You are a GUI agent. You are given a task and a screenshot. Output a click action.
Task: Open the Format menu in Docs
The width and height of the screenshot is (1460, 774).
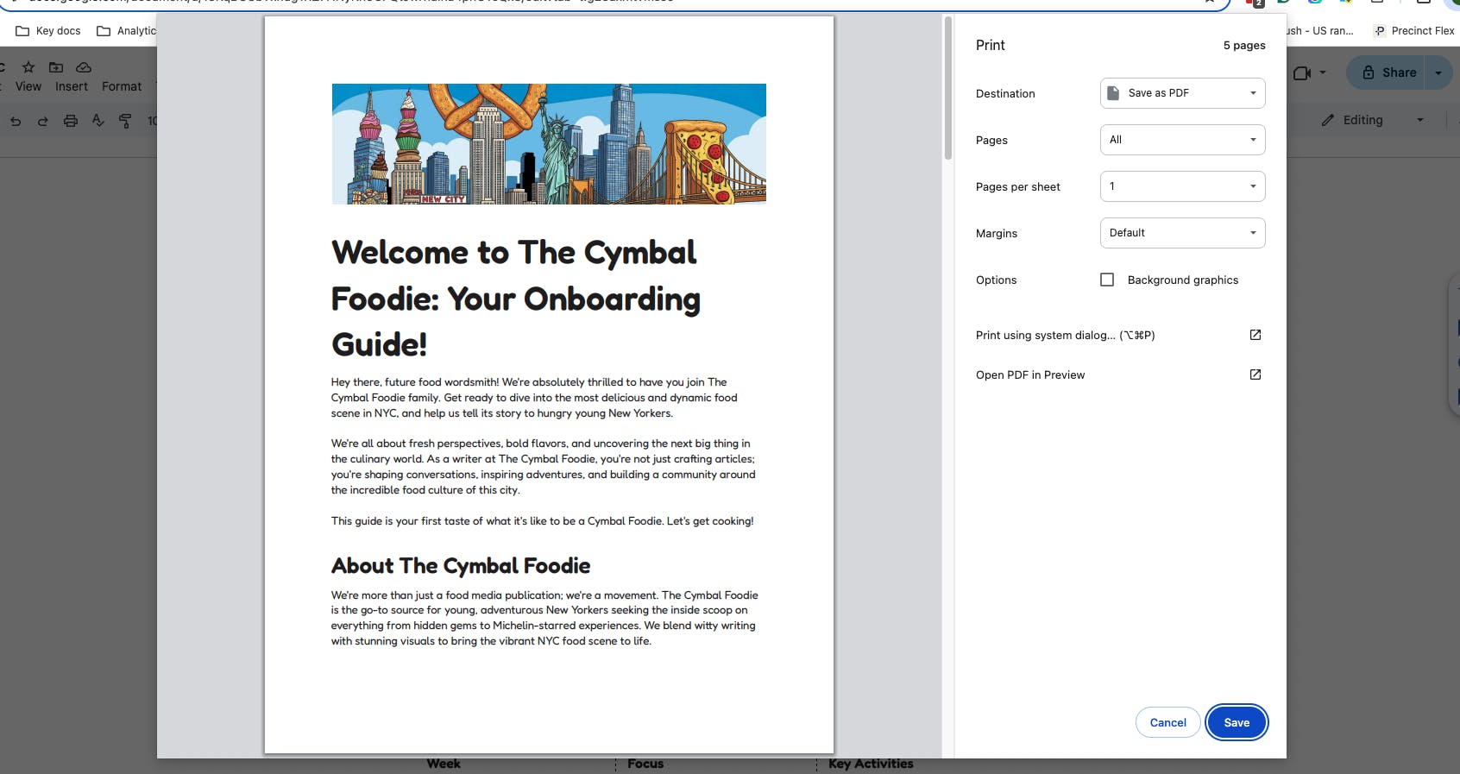point(122,87)
